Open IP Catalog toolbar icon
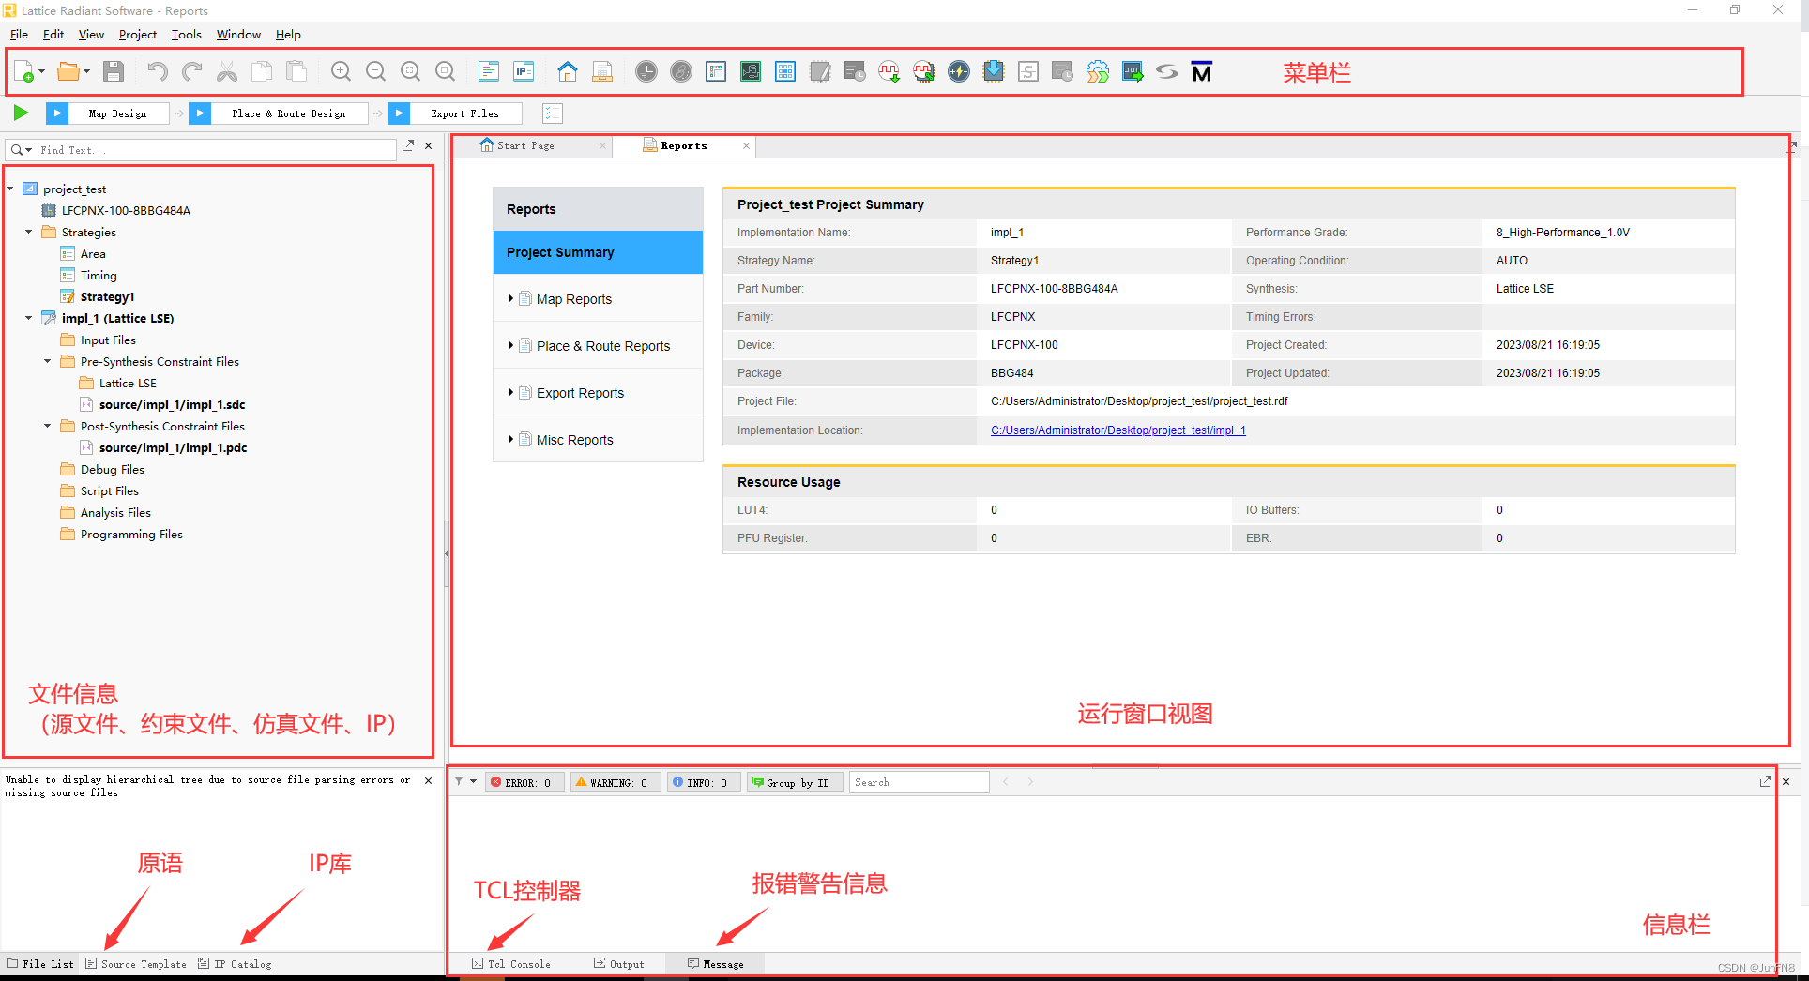The width and height of the screenshot is (1809, 981). pos(524,71)
